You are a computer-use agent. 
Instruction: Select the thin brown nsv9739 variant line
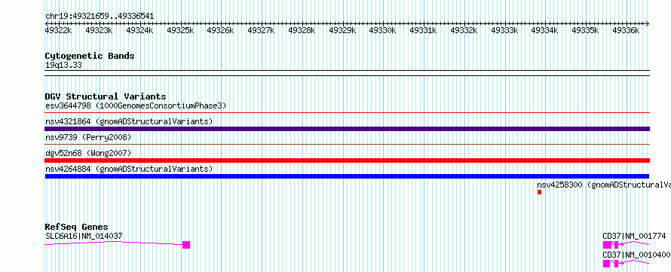[x=347, y=145]
